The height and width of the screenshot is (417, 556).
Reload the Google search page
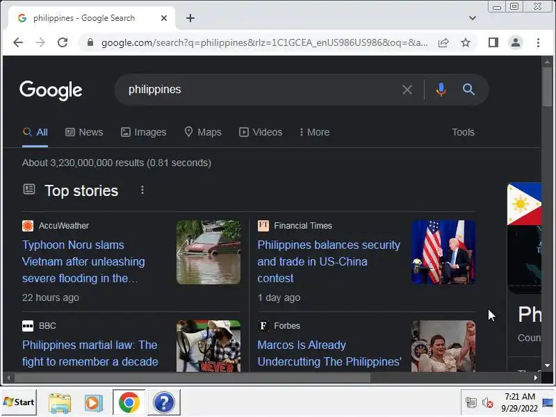63,42
